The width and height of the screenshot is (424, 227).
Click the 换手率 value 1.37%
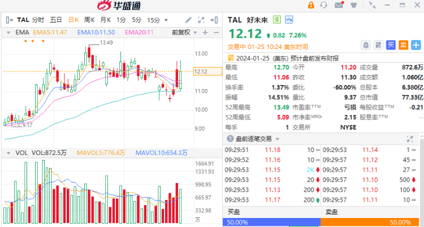[x=280, y=87]
